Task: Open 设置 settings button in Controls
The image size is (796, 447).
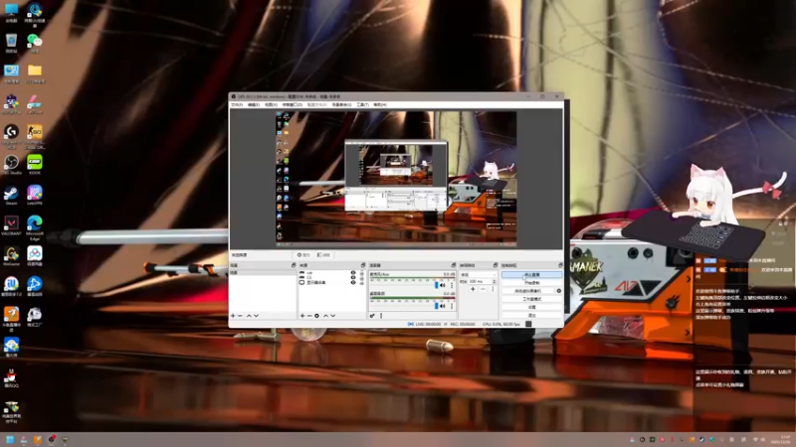Action: 531,307
